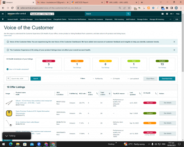The image size is (184, 147).
Task: Show hidden system tray icons
Action: click(x=149, y=144)
